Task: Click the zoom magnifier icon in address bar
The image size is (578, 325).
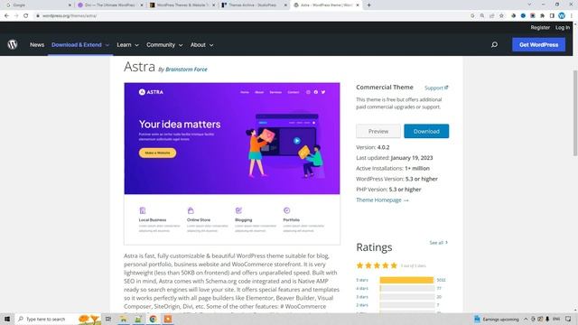Action: point(482,16)
